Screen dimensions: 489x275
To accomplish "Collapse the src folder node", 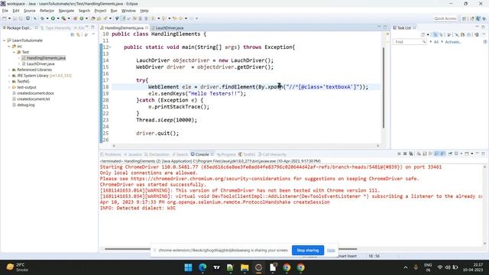I will pyautogui.click(x=9, y=47).
